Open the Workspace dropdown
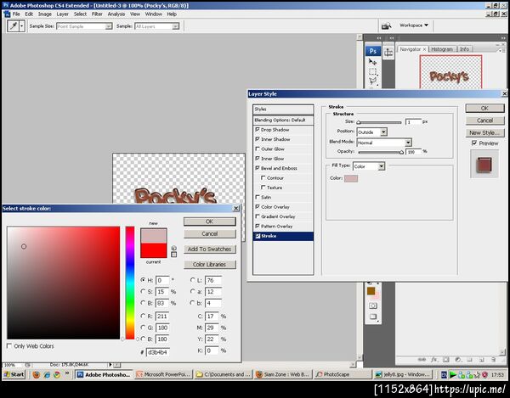The width and height of the screenshot is (510, 398). point(414,25)
